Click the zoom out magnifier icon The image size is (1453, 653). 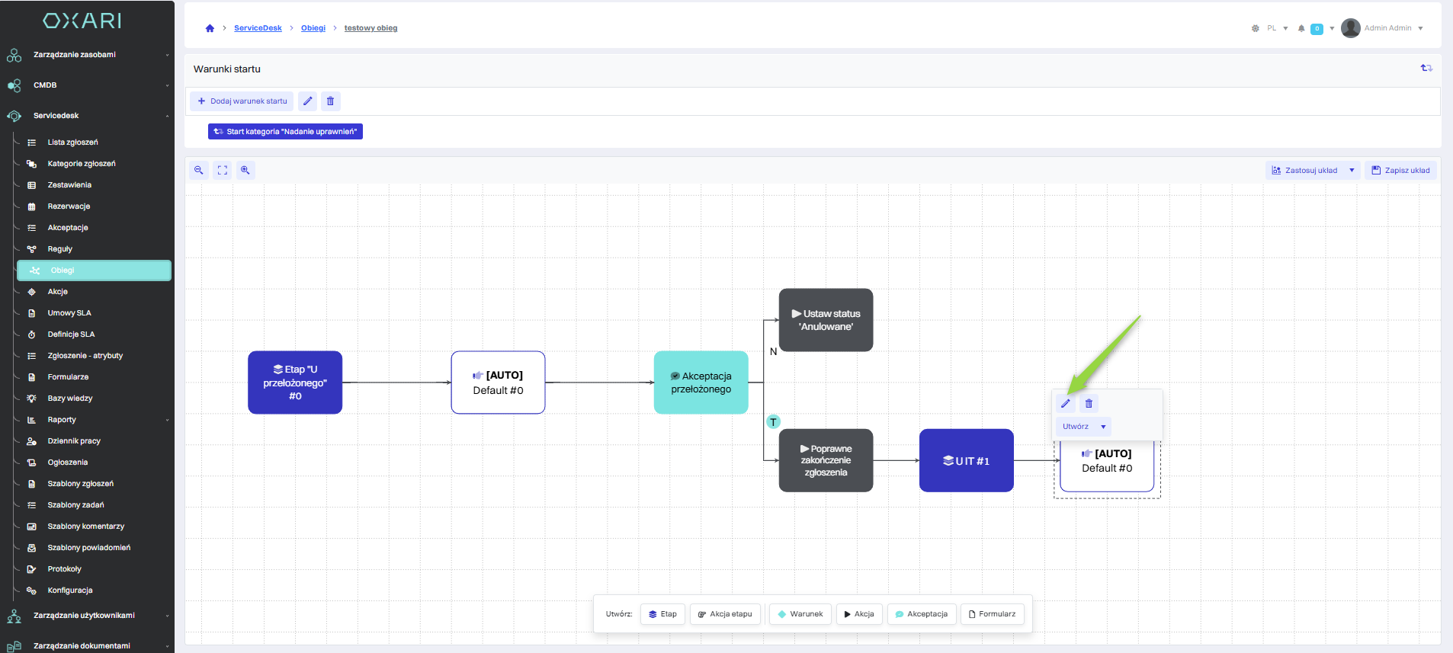(199, 171)
